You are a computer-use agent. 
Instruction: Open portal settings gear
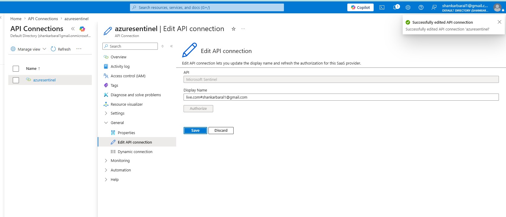[408, 7]
